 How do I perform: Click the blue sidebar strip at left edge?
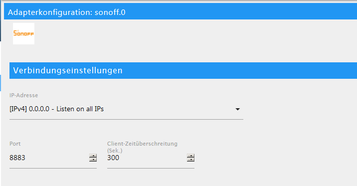pyautogui.click(x=0, y=83)
